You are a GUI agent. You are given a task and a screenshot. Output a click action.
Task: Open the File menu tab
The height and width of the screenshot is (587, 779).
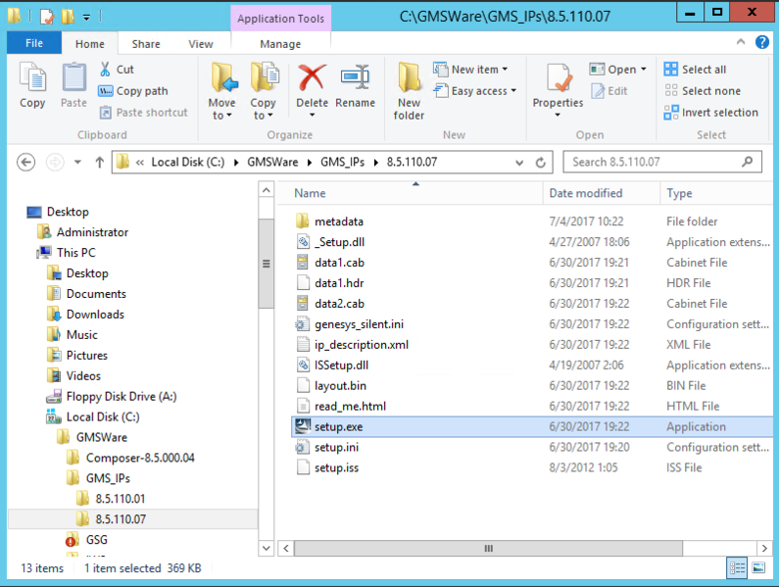(x=34, y=44)
